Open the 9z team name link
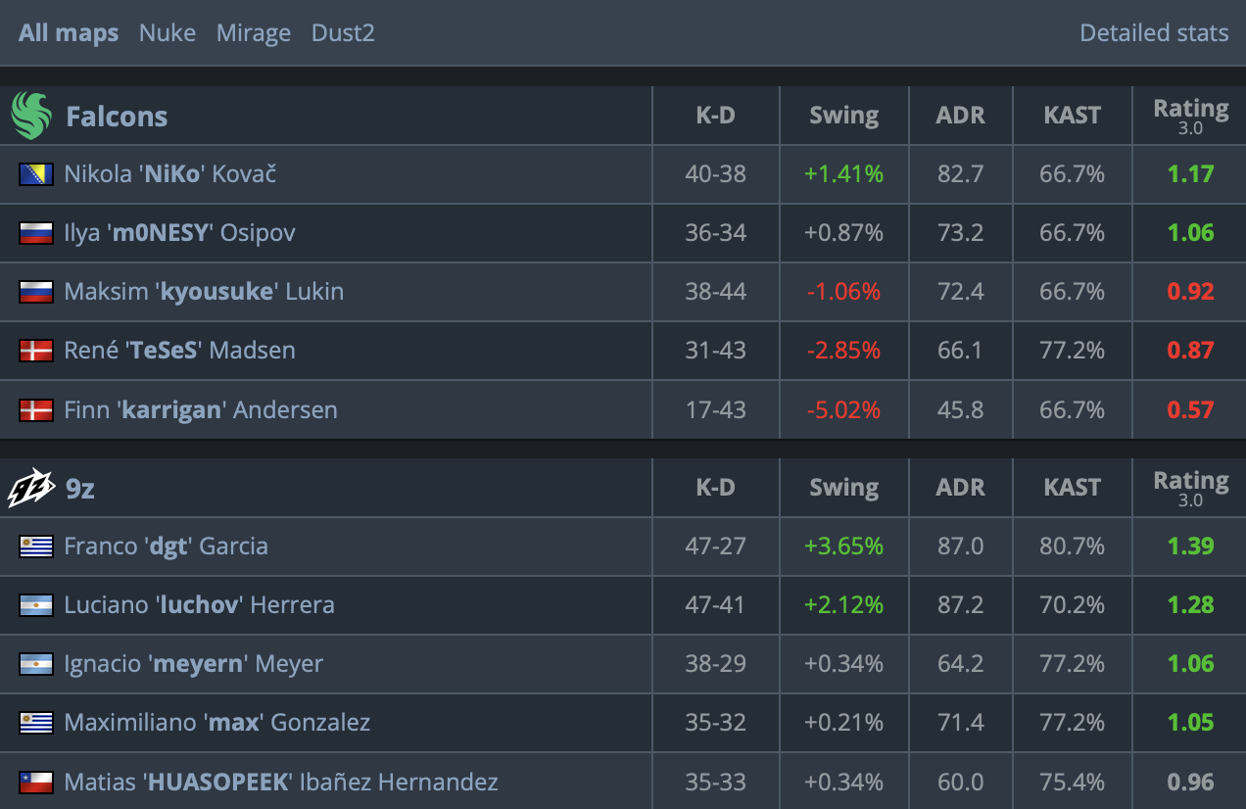 pyautogui.click(x=80, y=488)
